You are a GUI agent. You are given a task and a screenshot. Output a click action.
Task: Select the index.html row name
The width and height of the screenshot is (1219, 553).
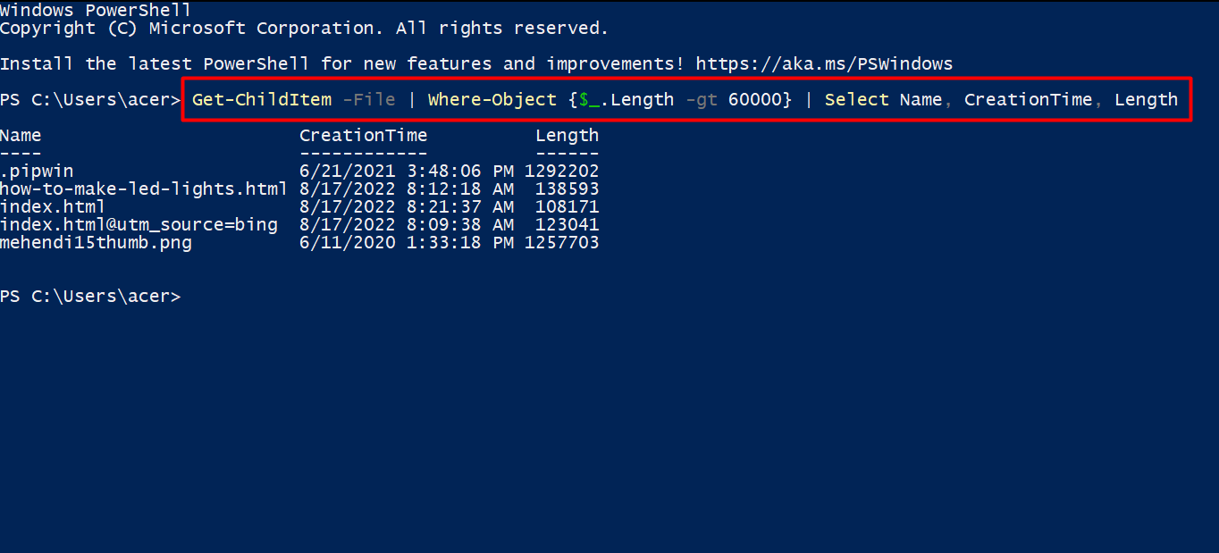click(x=53, y=206)
